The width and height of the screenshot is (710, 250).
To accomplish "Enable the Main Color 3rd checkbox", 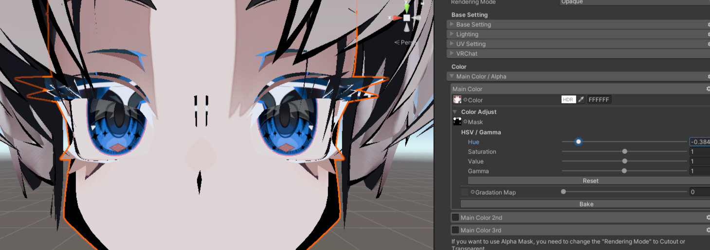I will 455,230.
